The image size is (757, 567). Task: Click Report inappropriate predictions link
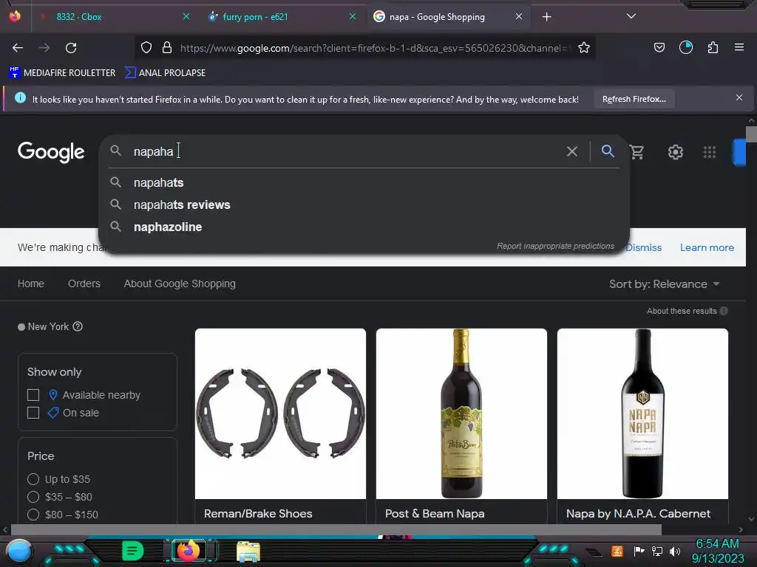(555, 246)
